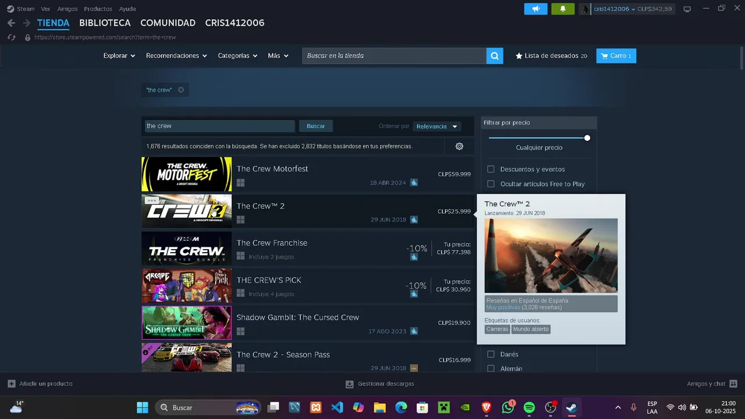Screen dimensions: 745x419
Task: Go back with the left arrow
Action: pyautogui.click(x=11, y=23)
